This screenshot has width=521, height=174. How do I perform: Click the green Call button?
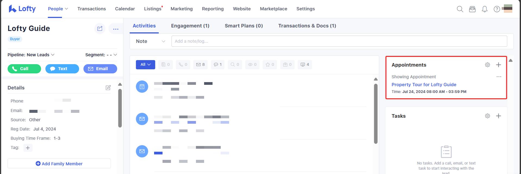(24, 69)
